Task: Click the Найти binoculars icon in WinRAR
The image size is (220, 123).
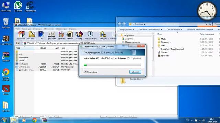Action: click(70, 36)
